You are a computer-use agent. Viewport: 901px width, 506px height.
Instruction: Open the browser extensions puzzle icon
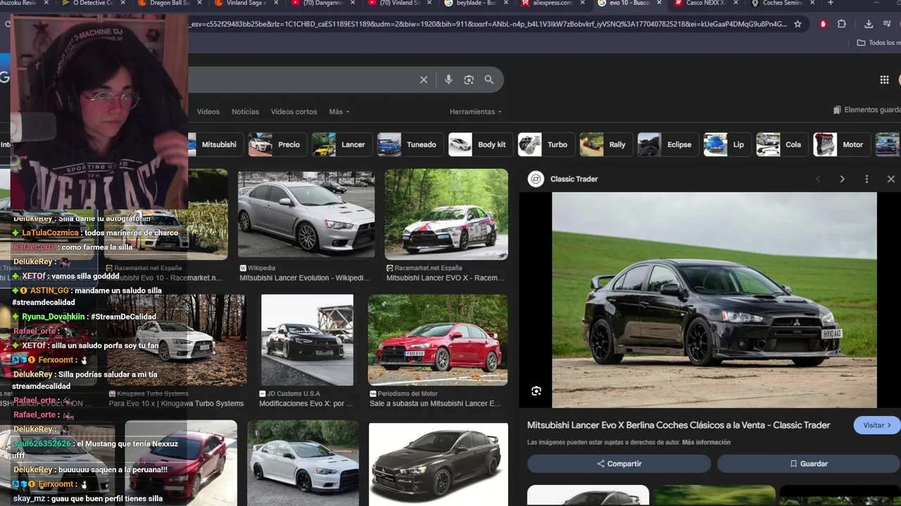(842, 24)
